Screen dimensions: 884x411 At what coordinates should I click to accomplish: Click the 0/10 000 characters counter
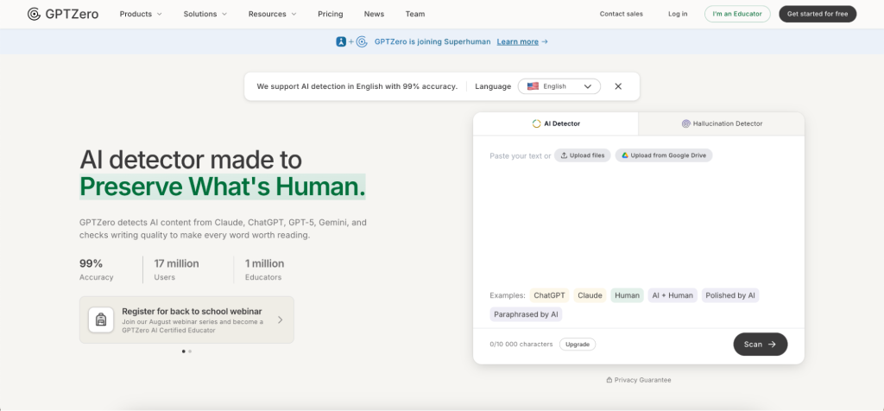tap(521, 344)
